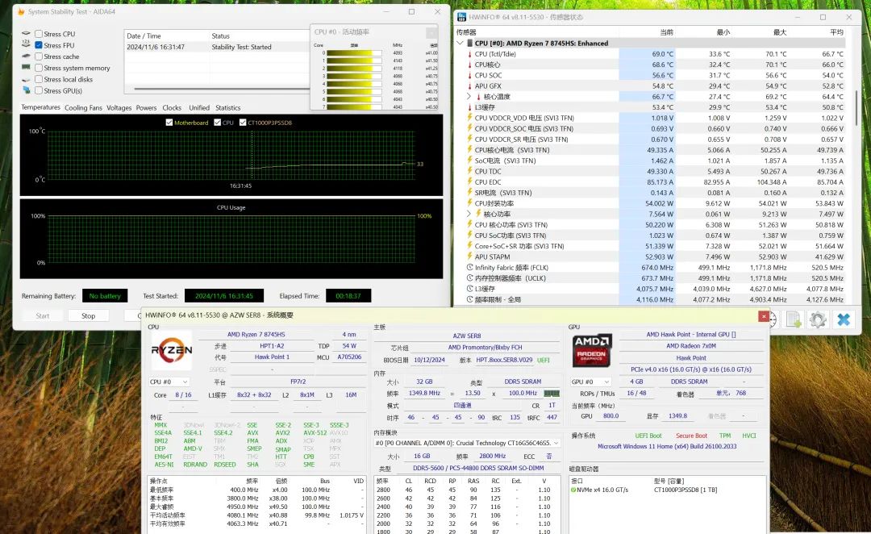This screenshot has width=871, height=534.
Task: Click the lightning icon beside CPU TDC
Action: point(469,171)
